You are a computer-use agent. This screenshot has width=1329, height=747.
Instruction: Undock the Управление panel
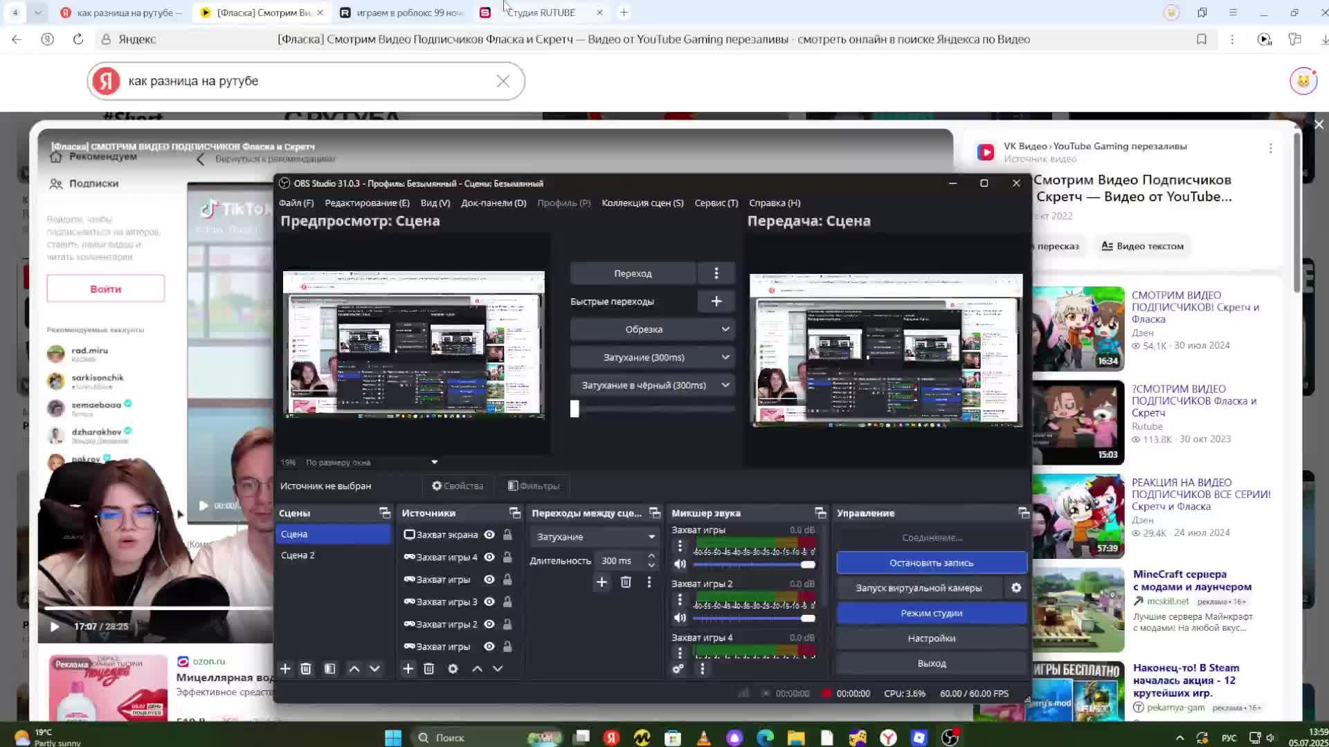tap(1024, 513)
